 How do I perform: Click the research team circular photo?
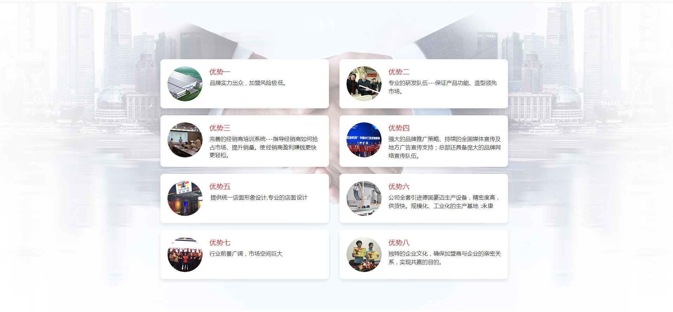(364, 84)
